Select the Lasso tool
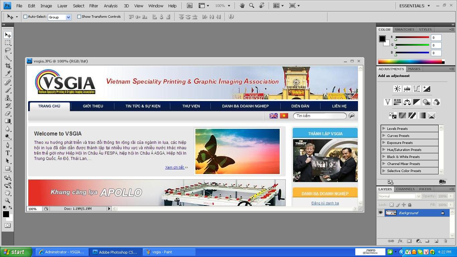The width and height of the screenshot is (457, 257). click(8, 51)
